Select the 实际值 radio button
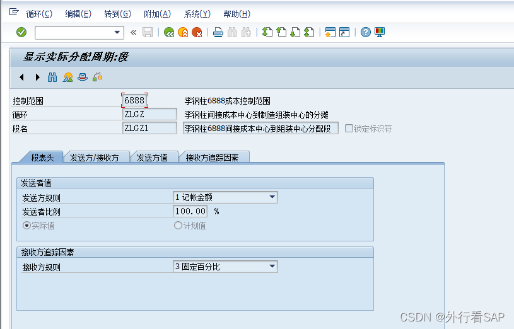This screenshot has height=329, width=514. point(26,226)
